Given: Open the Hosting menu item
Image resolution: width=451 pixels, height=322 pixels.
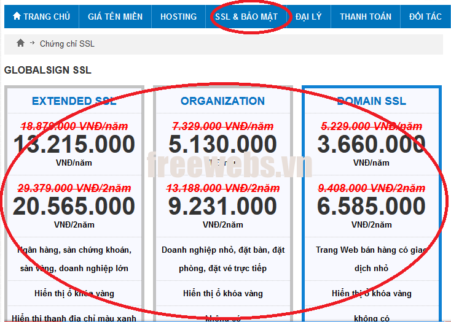Looking at the screenshot, I should [x=178, y=17].
